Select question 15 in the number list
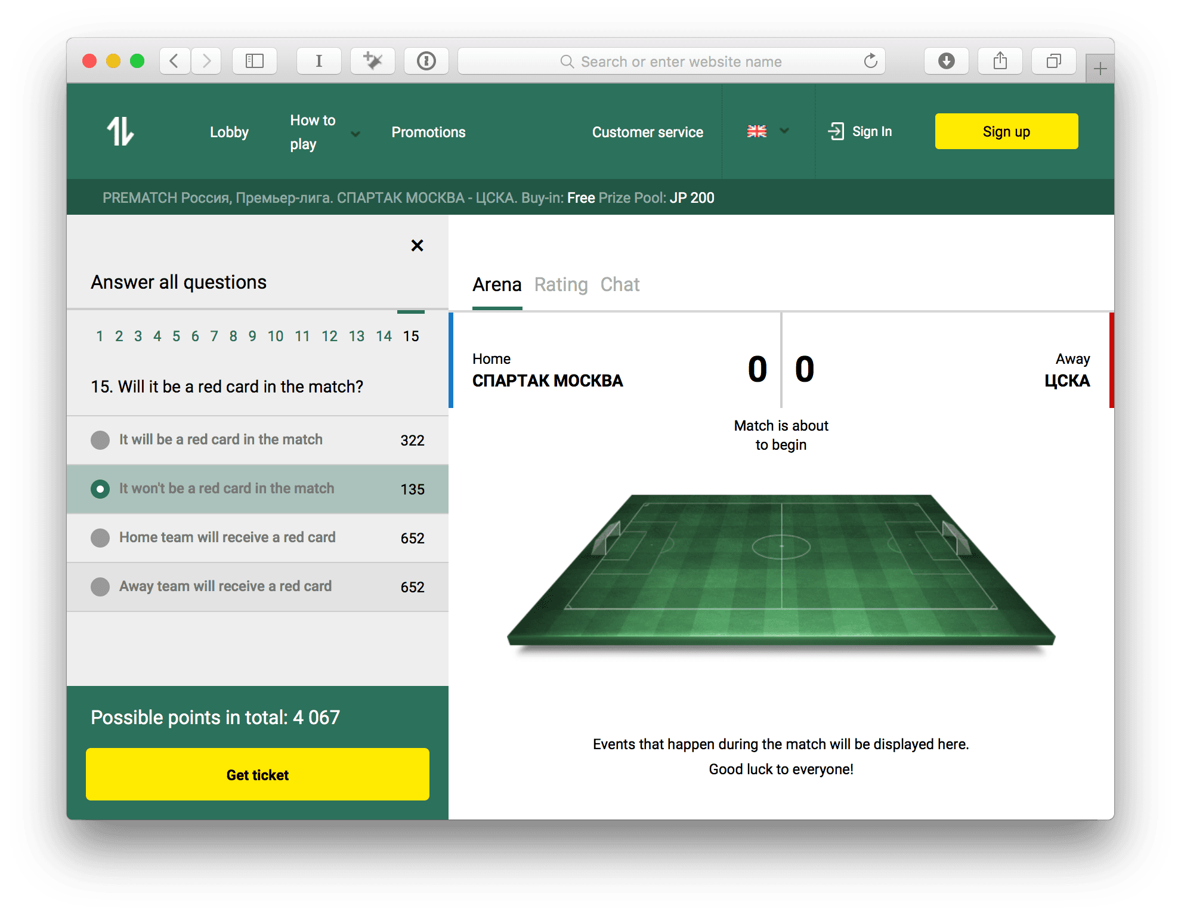Image resolution: width=1181 pixels, height=915 pixels. (411, 336)
